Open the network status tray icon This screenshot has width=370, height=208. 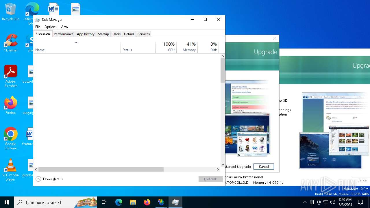[326, 202]
